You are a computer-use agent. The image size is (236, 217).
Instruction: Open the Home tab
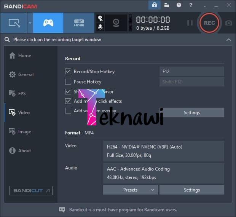coord(20,56)
